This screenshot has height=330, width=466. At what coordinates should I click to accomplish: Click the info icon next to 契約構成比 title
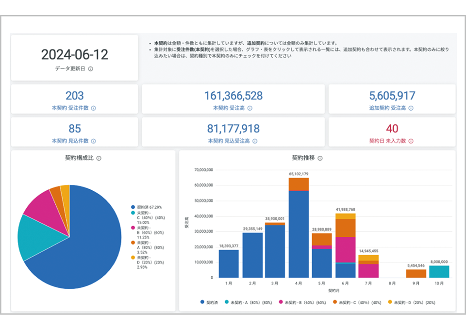pos(99,158)
